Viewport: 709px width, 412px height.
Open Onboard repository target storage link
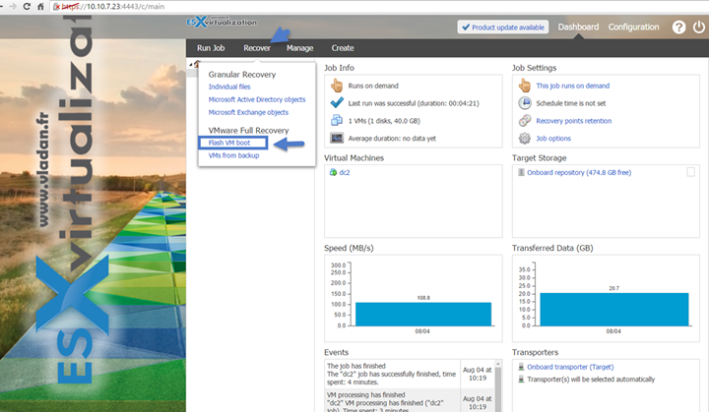579,173
